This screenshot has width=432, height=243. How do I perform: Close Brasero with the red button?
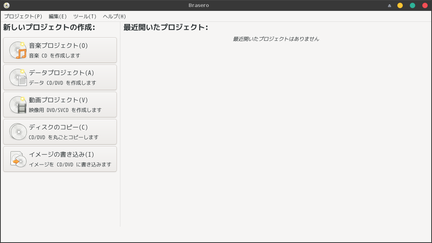(x=425, y=5)
